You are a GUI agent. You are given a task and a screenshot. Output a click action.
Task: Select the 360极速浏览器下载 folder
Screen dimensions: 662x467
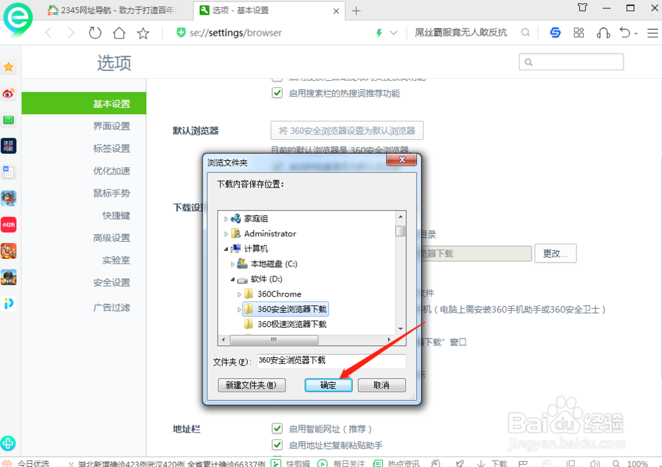click(x=291, y=324)
